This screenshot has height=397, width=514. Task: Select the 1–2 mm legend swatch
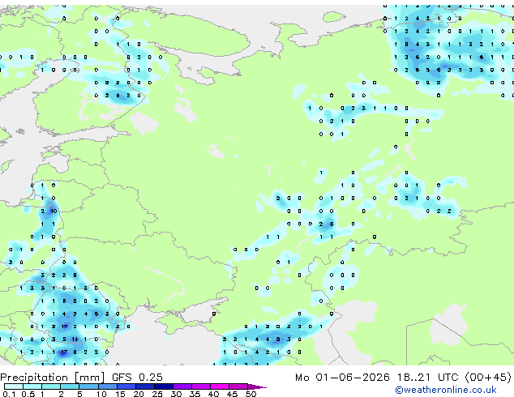pos(51,386)
